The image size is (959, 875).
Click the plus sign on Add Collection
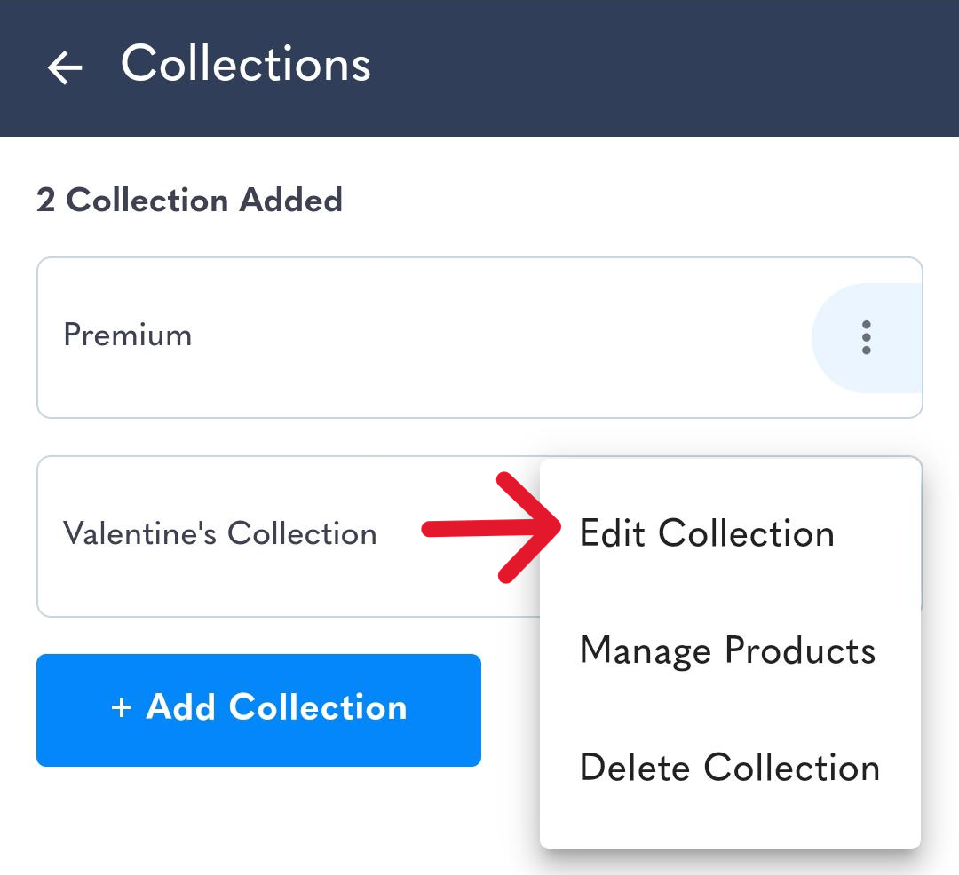tap(121, 707)
